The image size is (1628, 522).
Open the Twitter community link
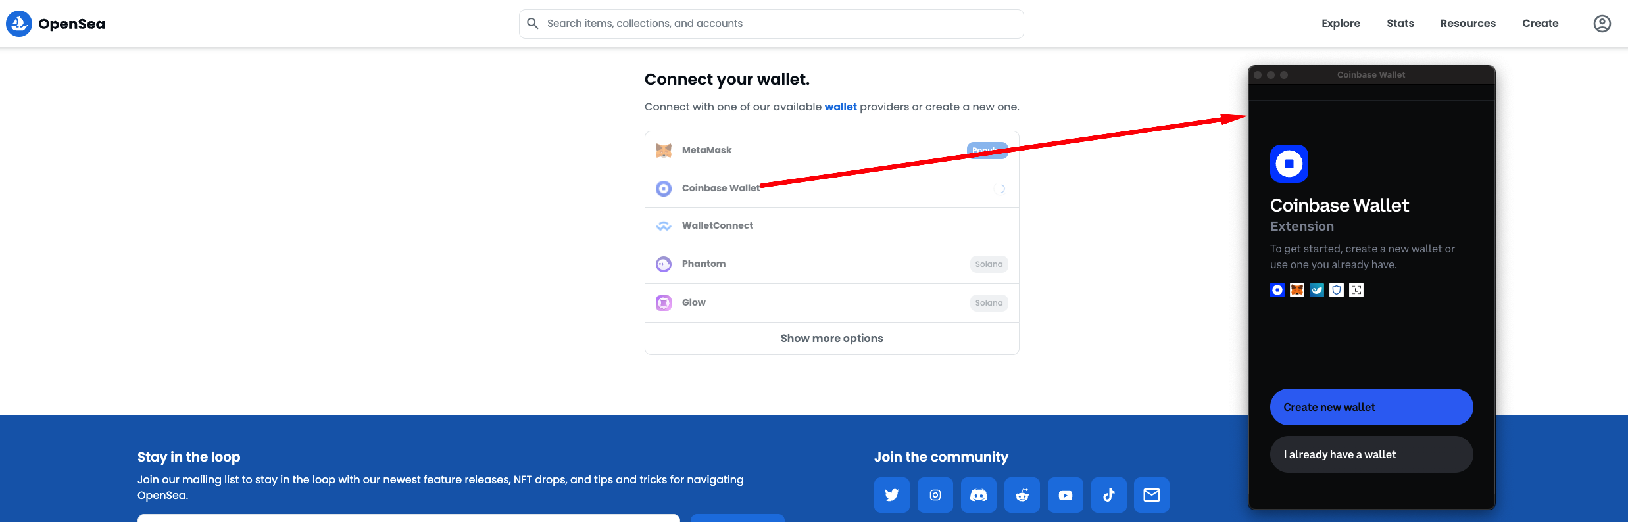click(x=891, y=495)
